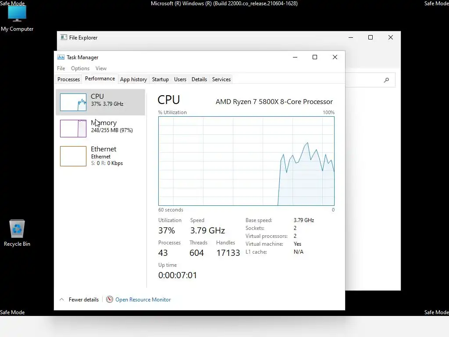Click the Handles count 17133
Viewport: 449px width, 337px height.
[228, 253]
